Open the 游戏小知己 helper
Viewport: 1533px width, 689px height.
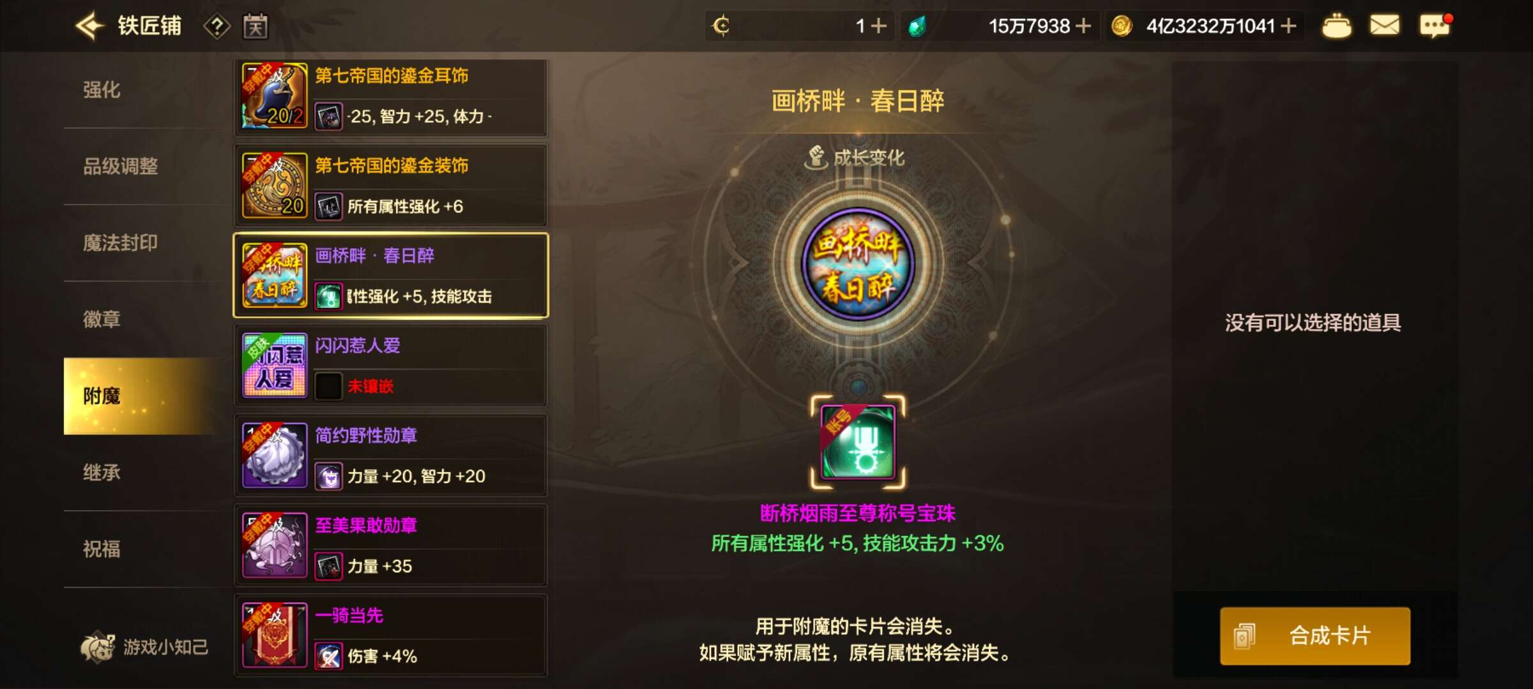144,647
